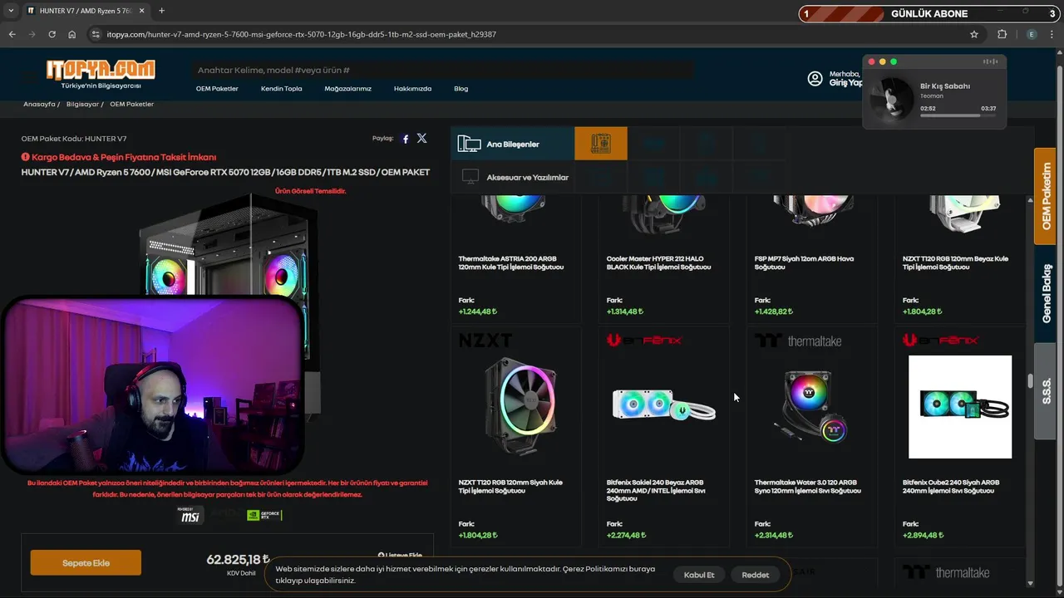Viewport: 1064px width, 598px height.
Task: Go back using the browser back arrow
Action: point(12,34)
